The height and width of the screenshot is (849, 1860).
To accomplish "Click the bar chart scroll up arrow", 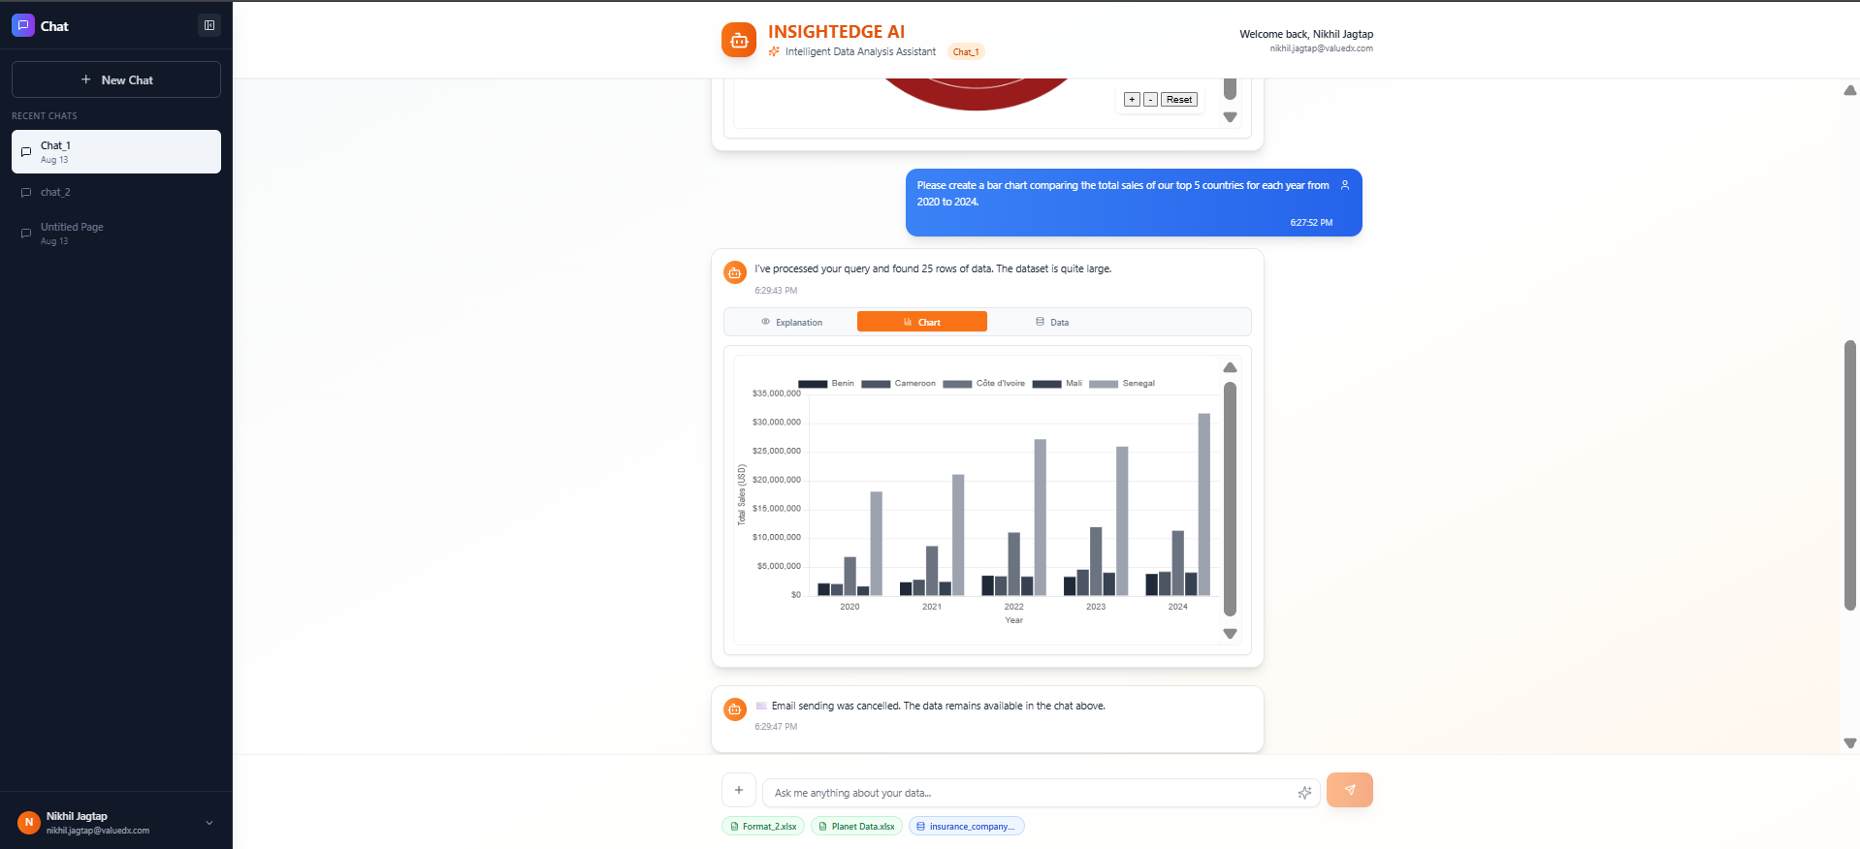I will point(1230,367).
